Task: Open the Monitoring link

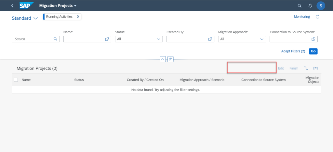Action: coord(302,16)
